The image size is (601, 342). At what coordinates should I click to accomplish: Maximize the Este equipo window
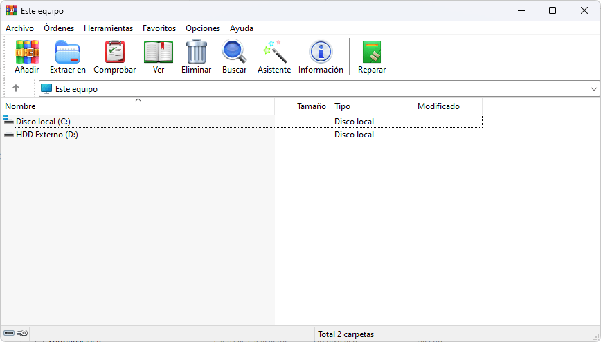click(553, 10)
